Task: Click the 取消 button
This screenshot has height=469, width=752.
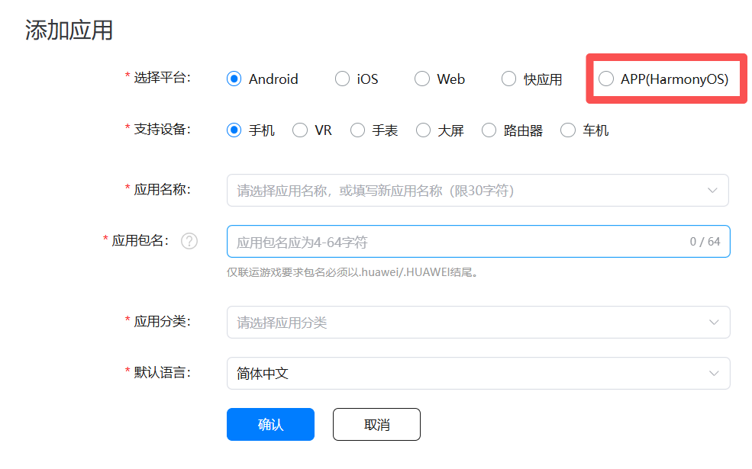Action: click(x=376, y=425)
